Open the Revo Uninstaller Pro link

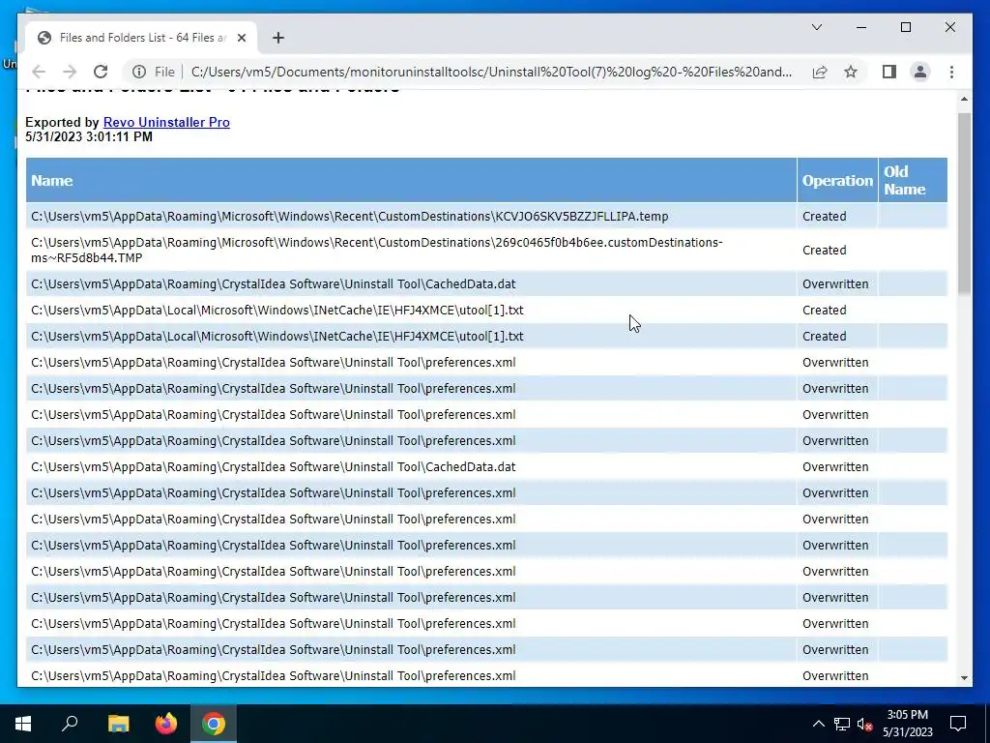(166, 122)
